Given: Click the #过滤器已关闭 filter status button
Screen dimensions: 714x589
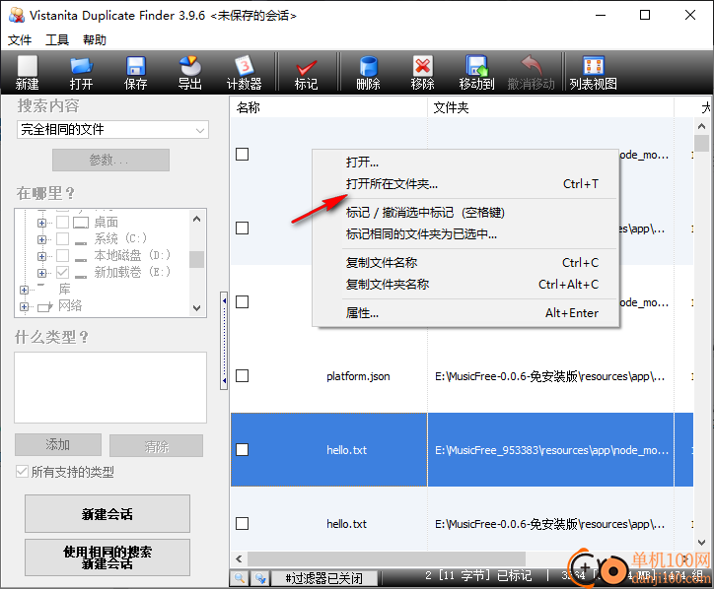Looking at the screenshot, I should tap(324, 578).
